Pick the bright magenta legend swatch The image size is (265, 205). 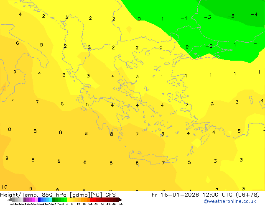click(x=33, y=200)
